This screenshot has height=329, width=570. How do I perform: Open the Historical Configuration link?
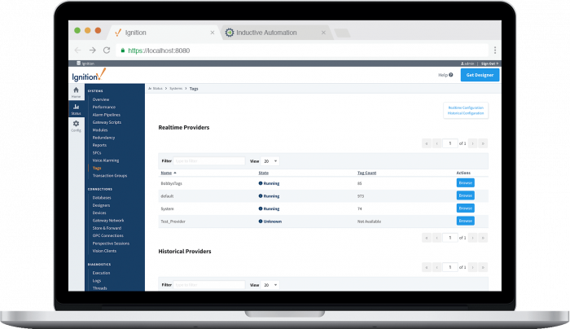[466, 113]
